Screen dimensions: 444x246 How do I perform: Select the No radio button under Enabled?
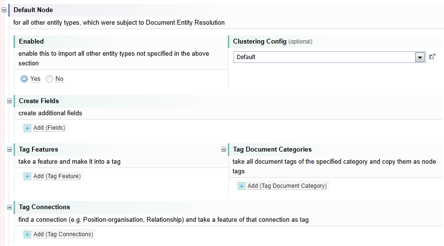(49, 79)
